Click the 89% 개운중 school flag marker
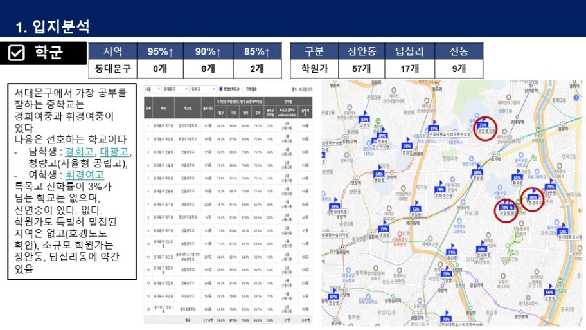 382,136
